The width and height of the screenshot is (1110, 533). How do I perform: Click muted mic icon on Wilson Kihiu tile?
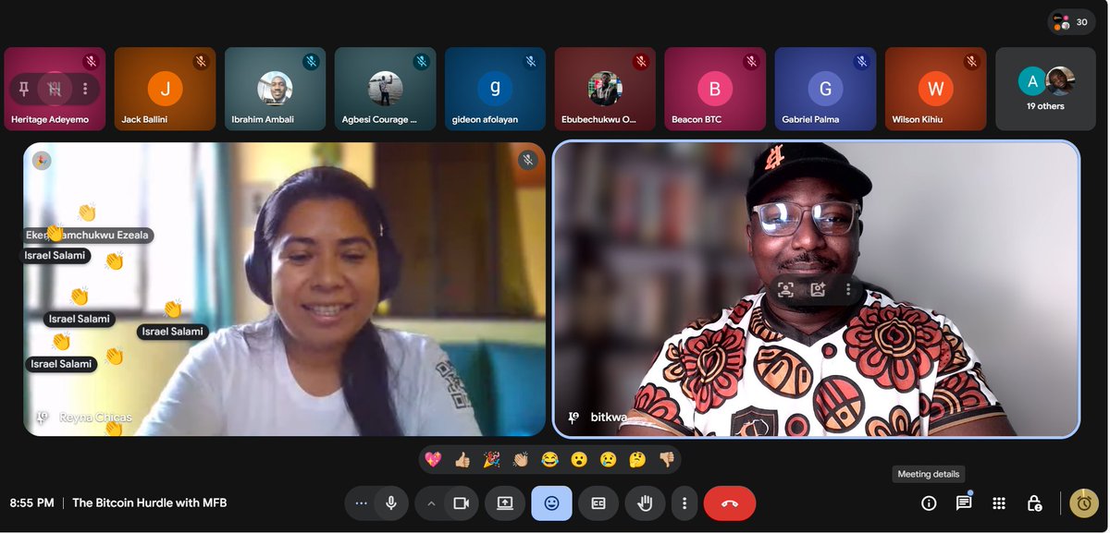971,62
